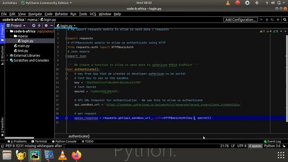This screenshot has width=288, height=162.
Task: Open the Window menu
Action: (105, 14)
